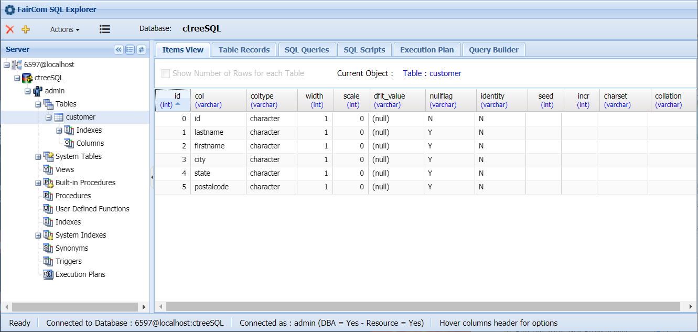Click the yellow plus add connection icon
698x332 pixels.
click(26, 29)
